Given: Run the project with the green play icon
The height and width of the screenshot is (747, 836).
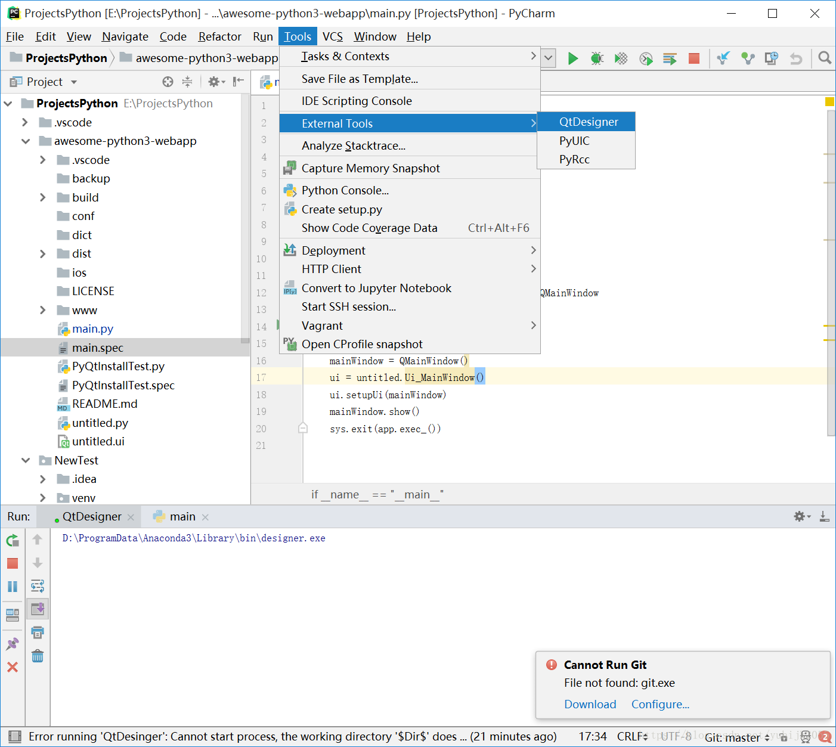Looking at the screenshot, I should pyautogui.click(x=573, y=58).
